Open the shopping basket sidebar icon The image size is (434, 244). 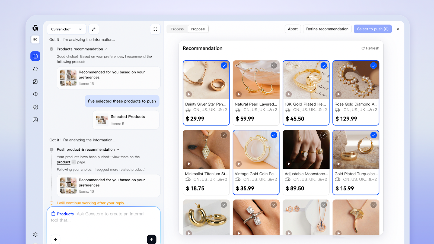tap(35, 69)
